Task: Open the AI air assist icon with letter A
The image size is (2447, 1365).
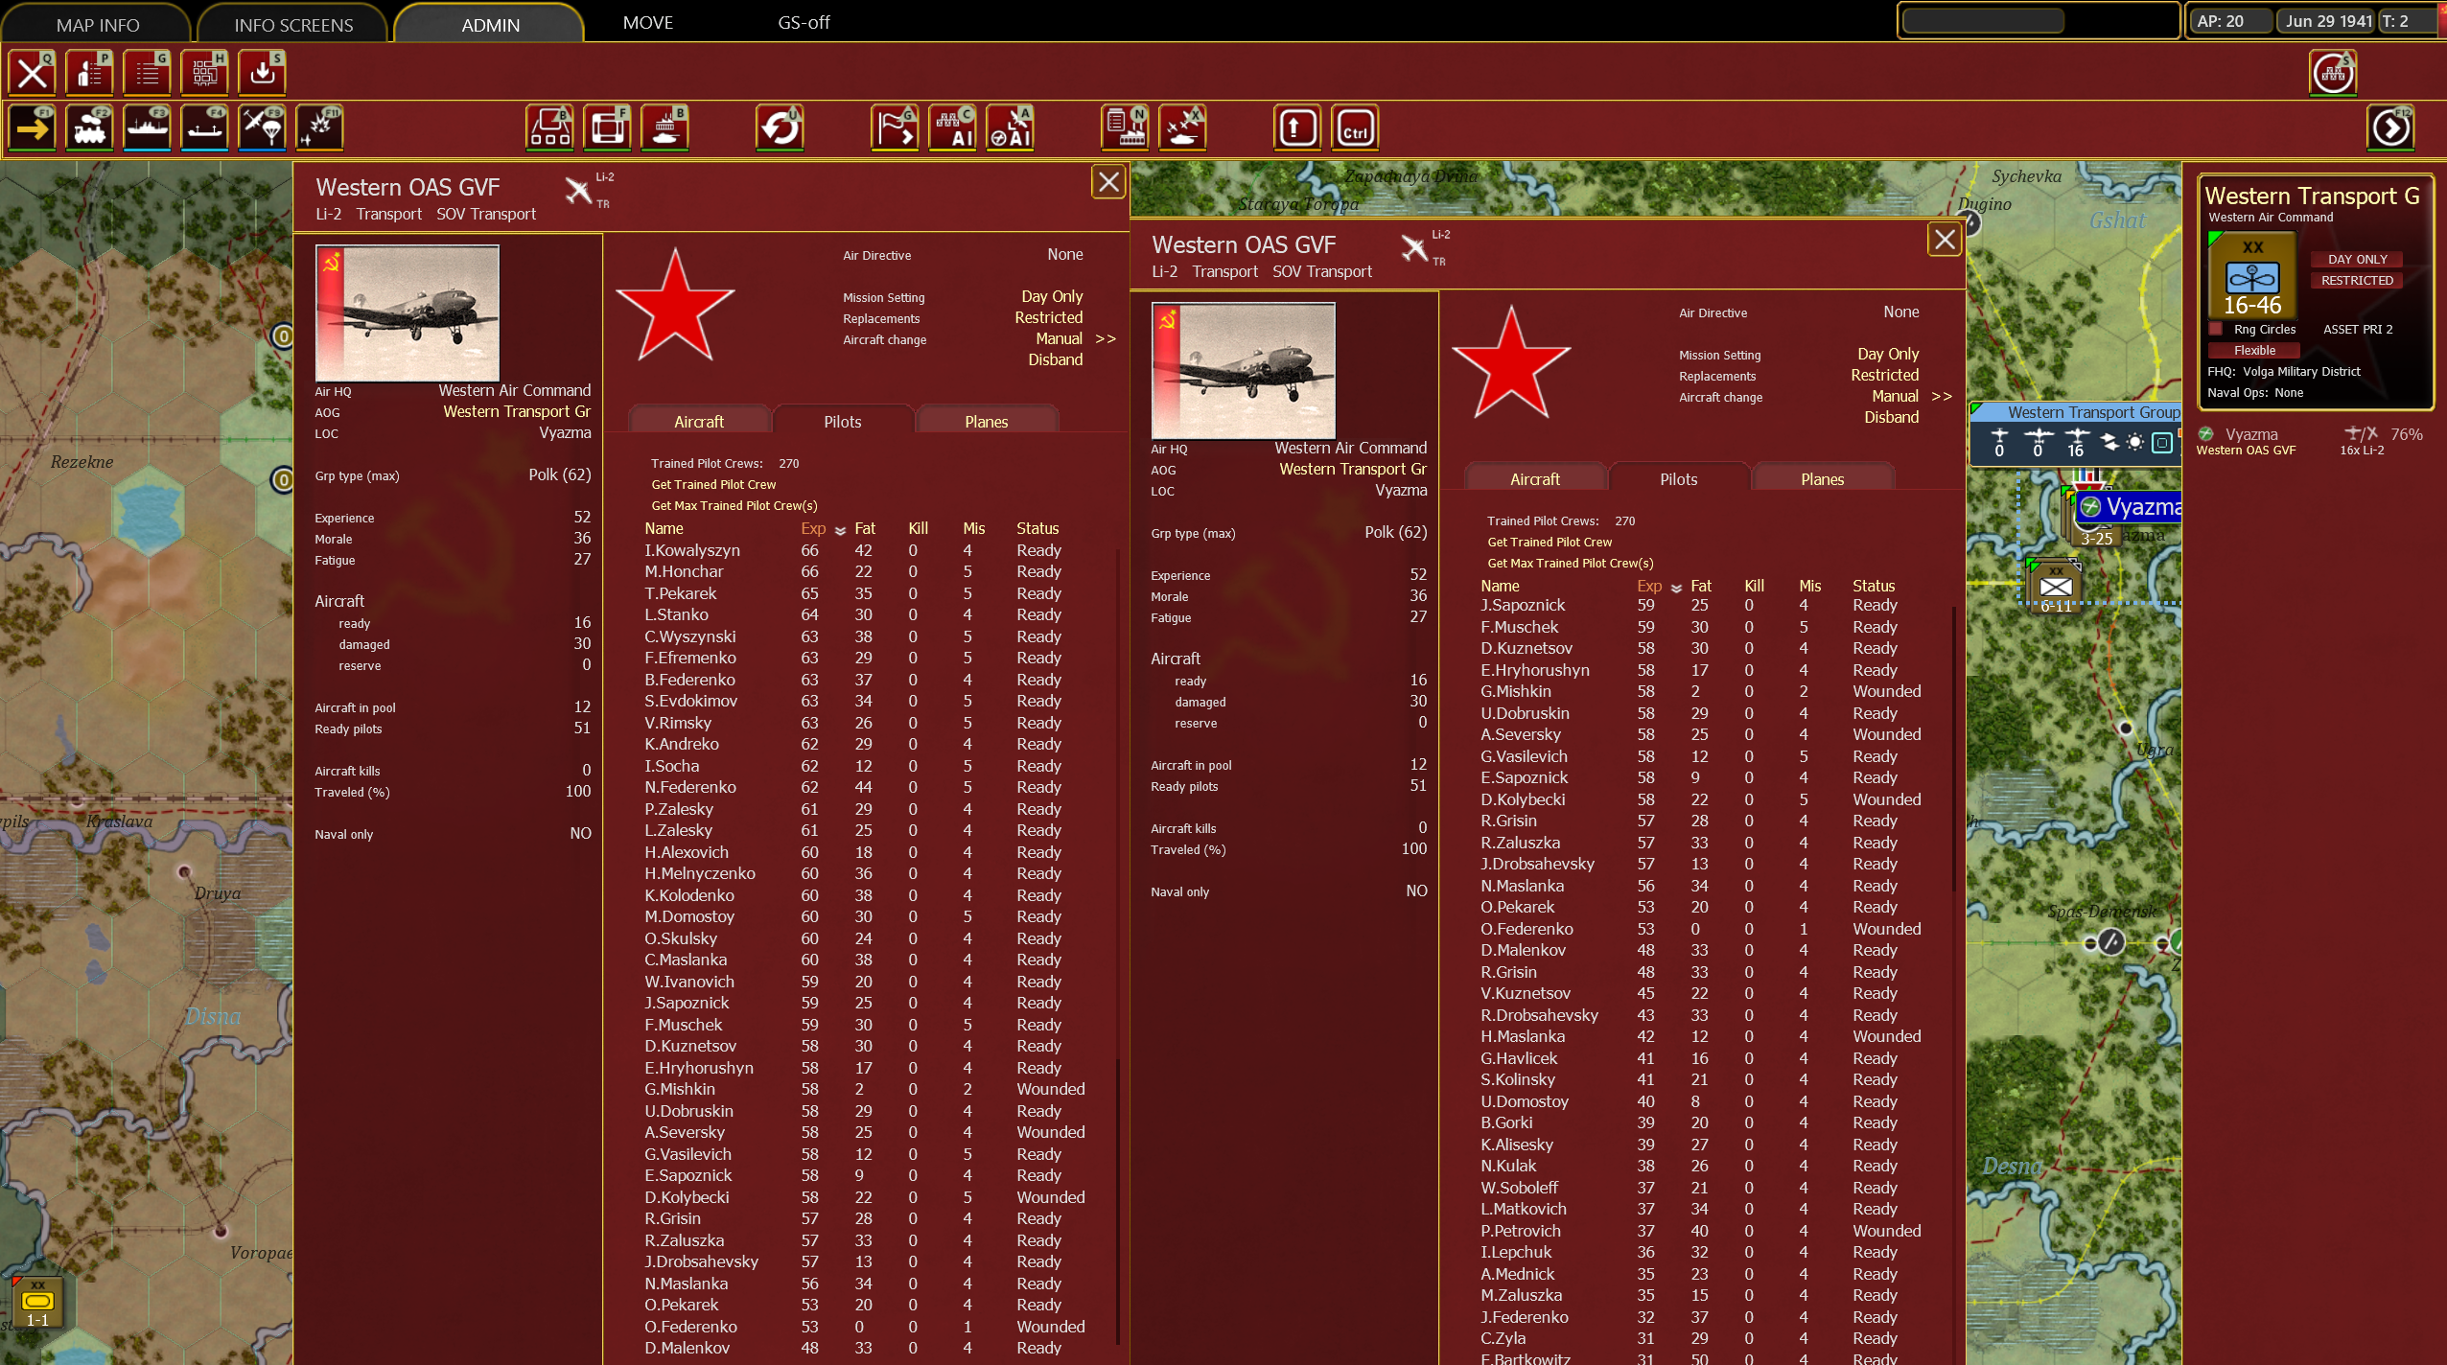Action: [1010, 127]
